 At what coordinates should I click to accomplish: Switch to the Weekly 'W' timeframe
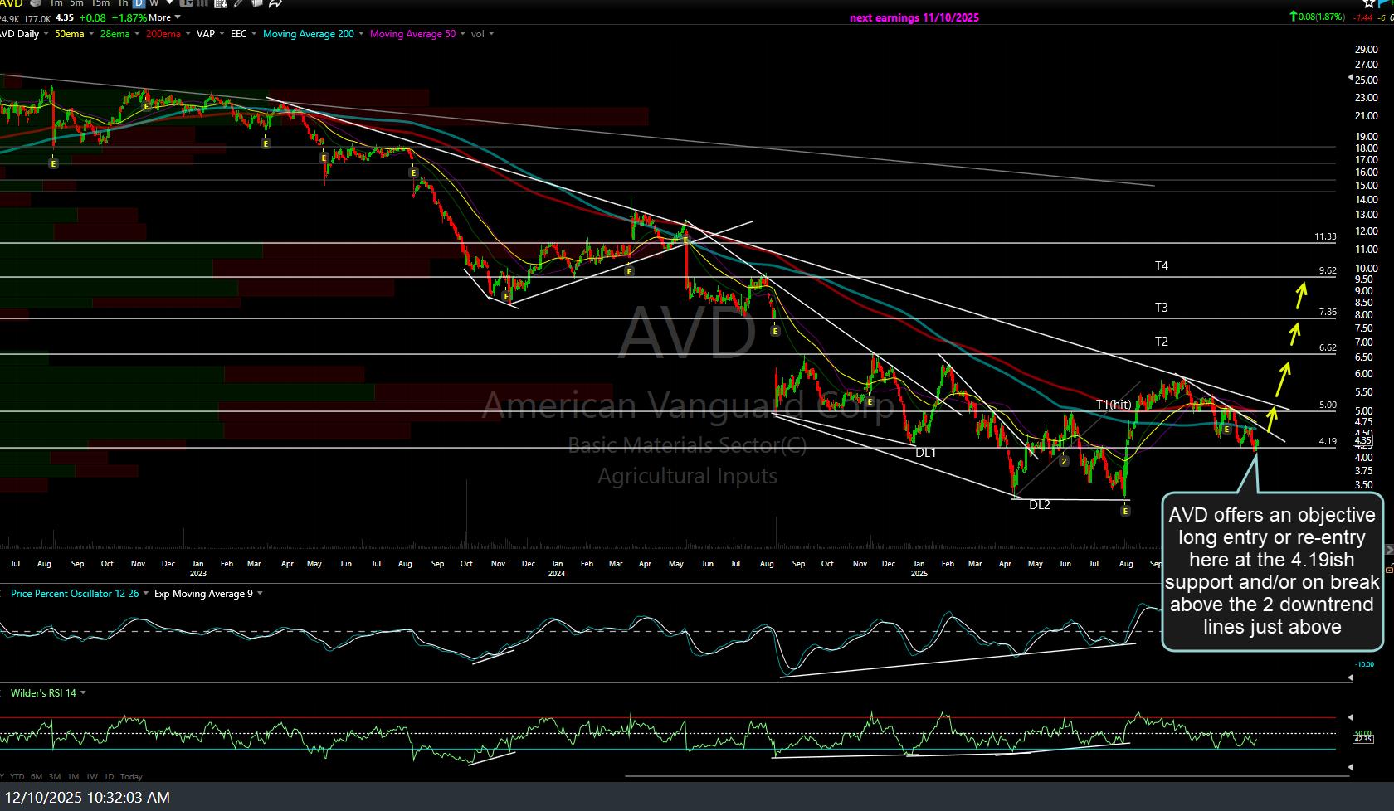pyautogui.click(x=154, y=3)
